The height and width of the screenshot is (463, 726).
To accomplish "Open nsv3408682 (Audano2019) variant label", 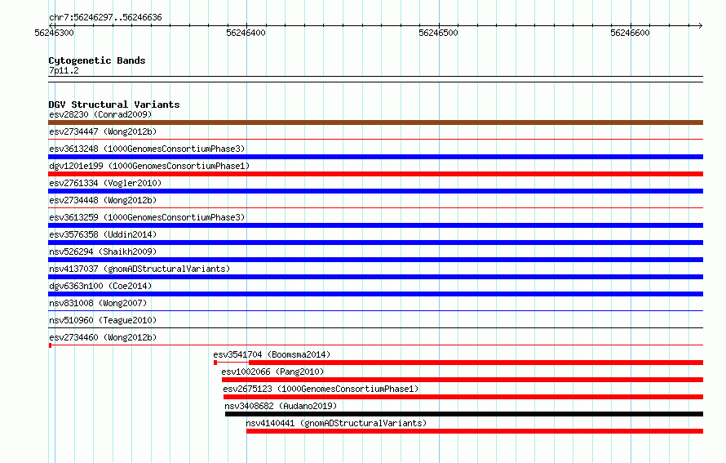I will (281, 406).
